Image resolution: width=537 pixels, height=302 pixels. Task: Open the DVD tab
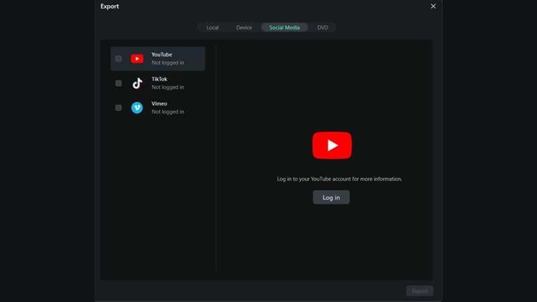(x=323, y=28)
